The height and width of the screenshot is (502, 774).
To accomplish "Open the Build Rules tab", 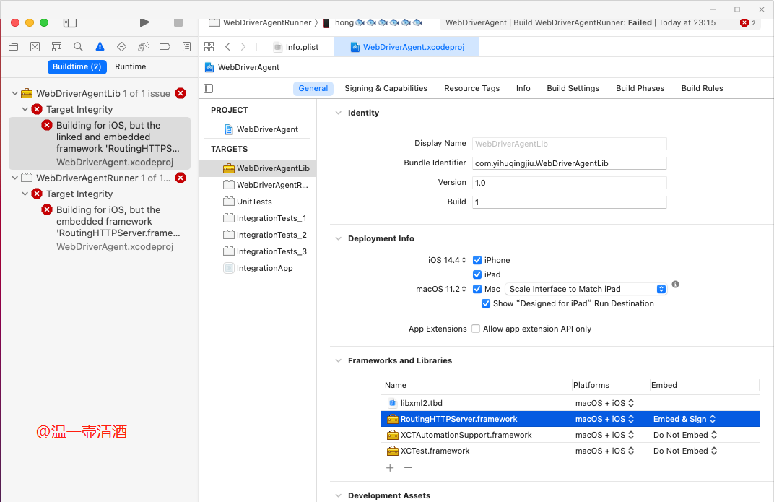I will tap(702, 88).
